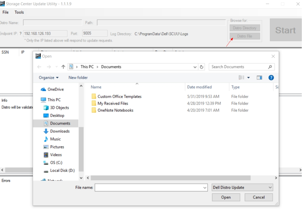Image resolution: width=302 pixels, height=211 pixels.
Task: Expand the File name history dropdown
Action: [205, 188]
